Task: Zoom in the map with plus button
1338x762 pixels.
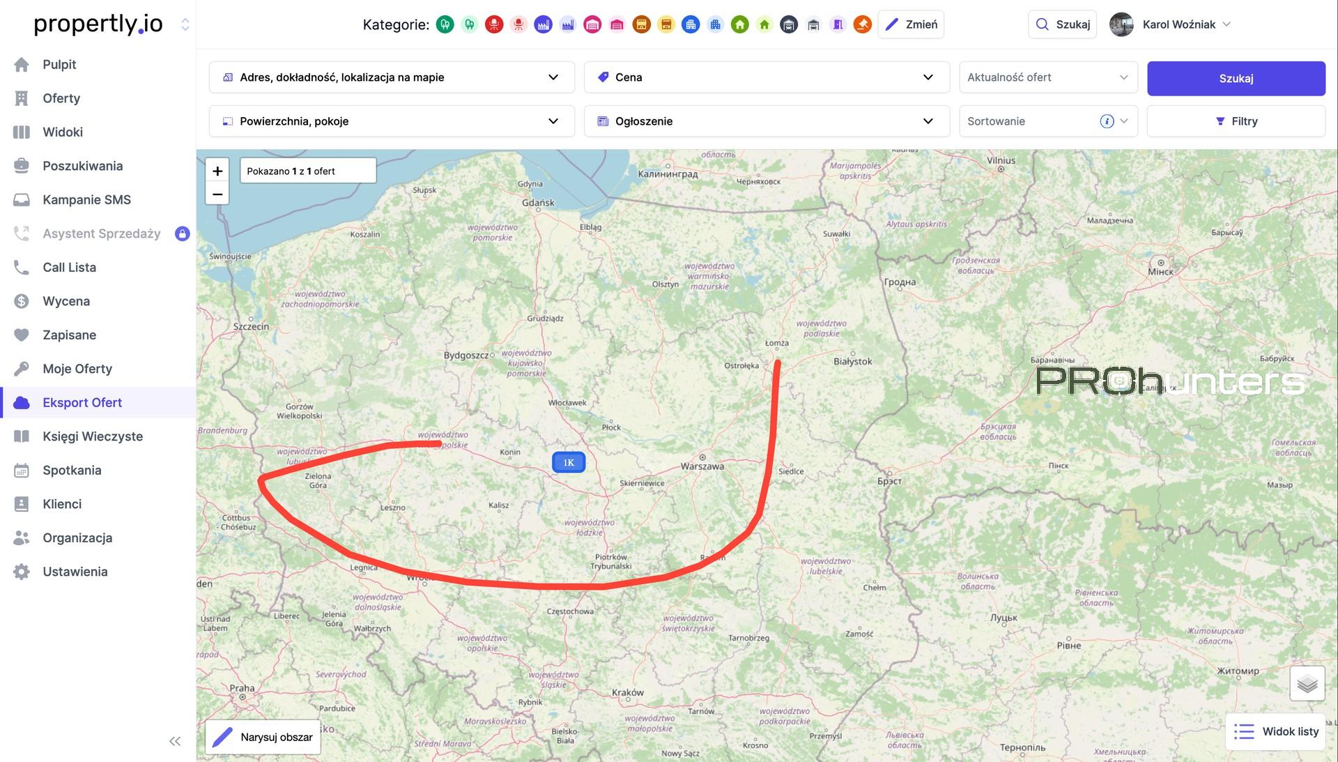Action: pyautogui.click(x=217, y=171)
